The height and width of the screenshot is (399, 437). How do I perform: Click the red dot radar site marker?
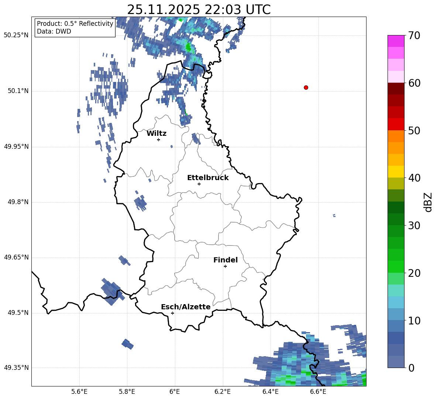click(306, 87)
